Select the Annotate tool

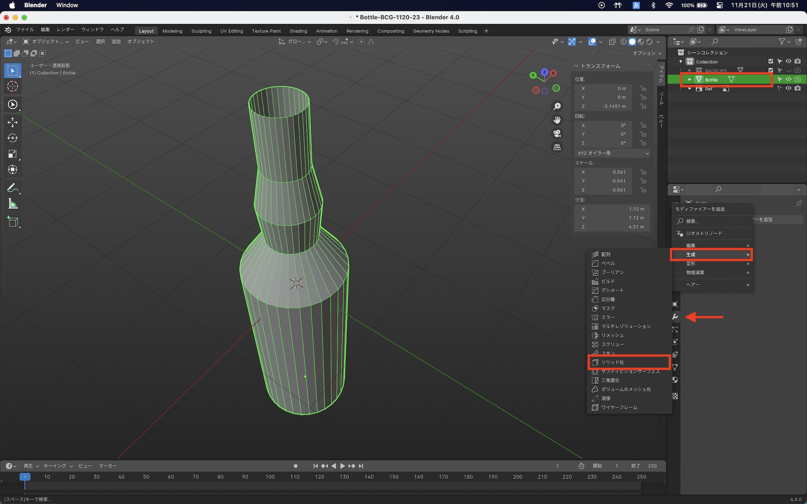pos(13,188)
